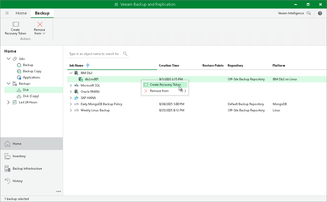Sort by Repository column header
This screenshot has width=327, height=202.
point(235,66)
